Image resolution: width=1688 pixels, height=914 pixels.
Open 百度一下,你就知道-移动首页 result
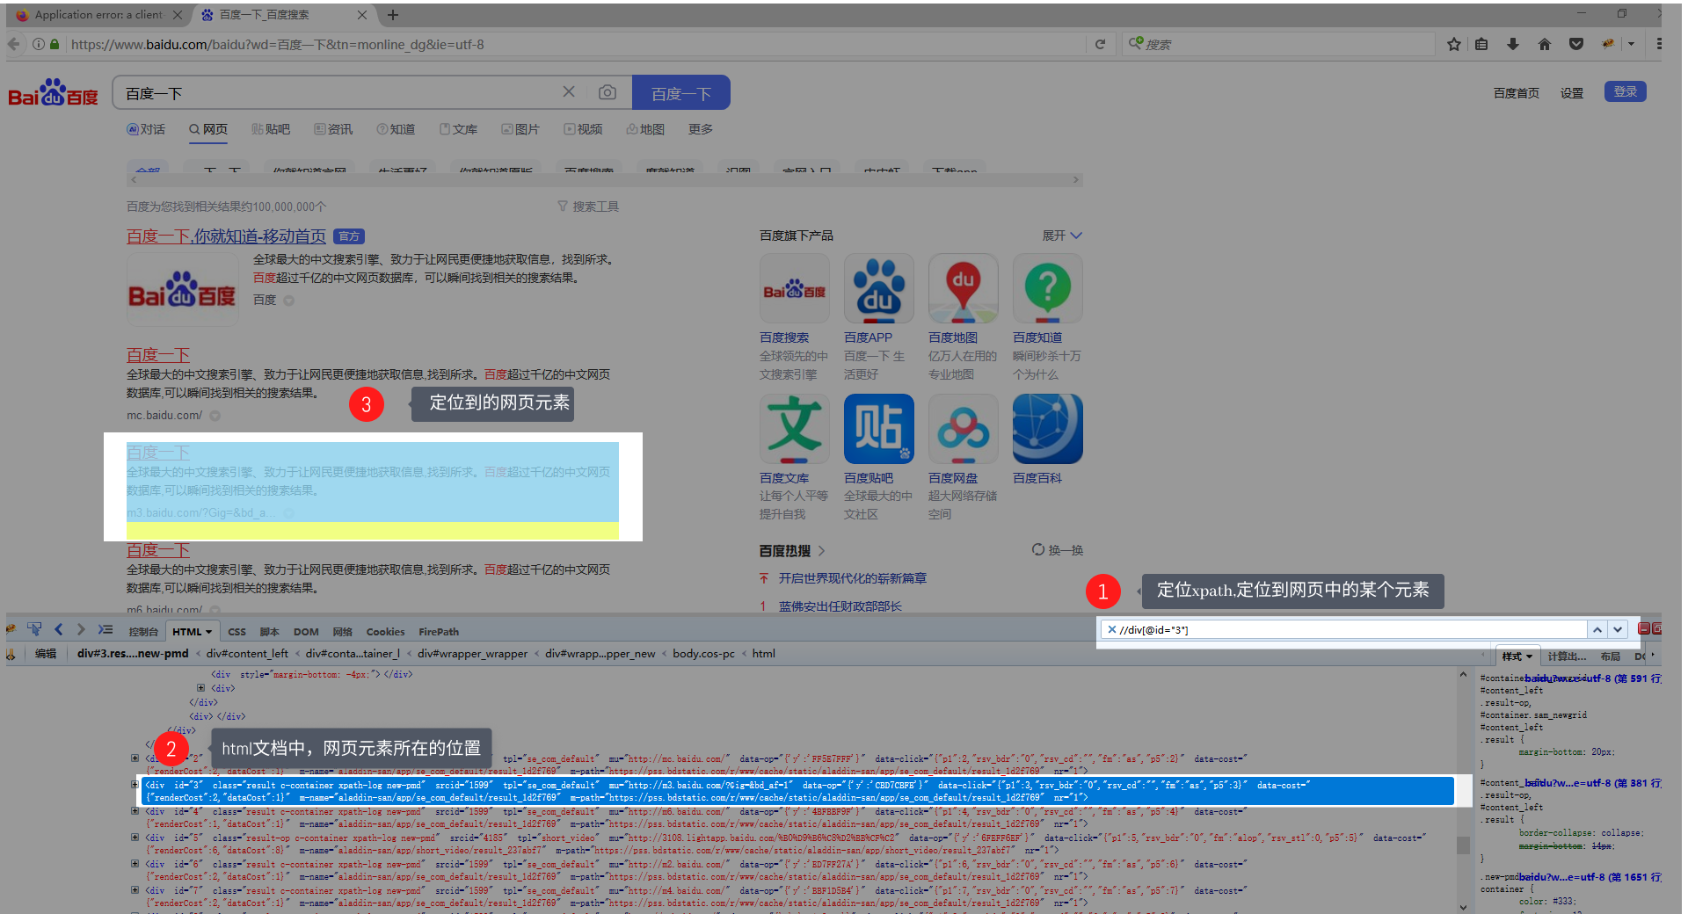point(226,236)
